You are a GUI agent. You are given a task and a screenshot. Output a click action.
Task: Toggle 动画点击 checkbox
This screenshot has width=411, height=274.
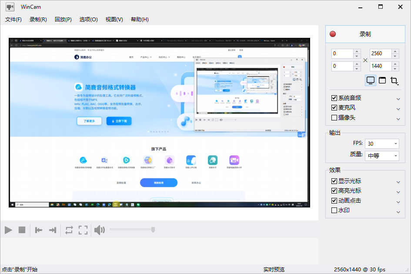[x=334, y=200]
